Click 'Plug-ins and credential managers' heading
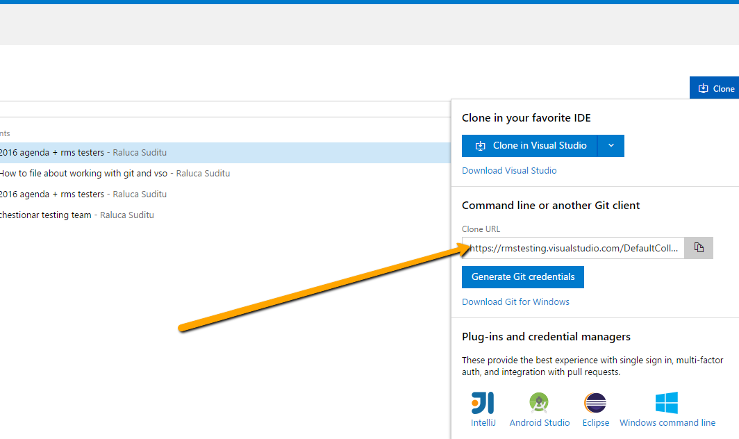The image size is (739, 439). point(546,337)
